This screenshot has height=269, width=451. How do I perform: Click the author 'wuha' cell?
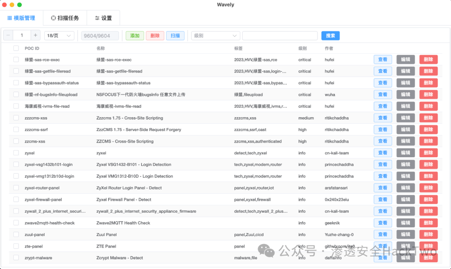pos(330,95)
